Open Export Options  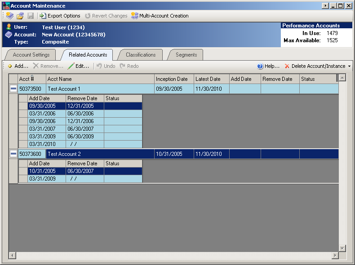point(60,16)
